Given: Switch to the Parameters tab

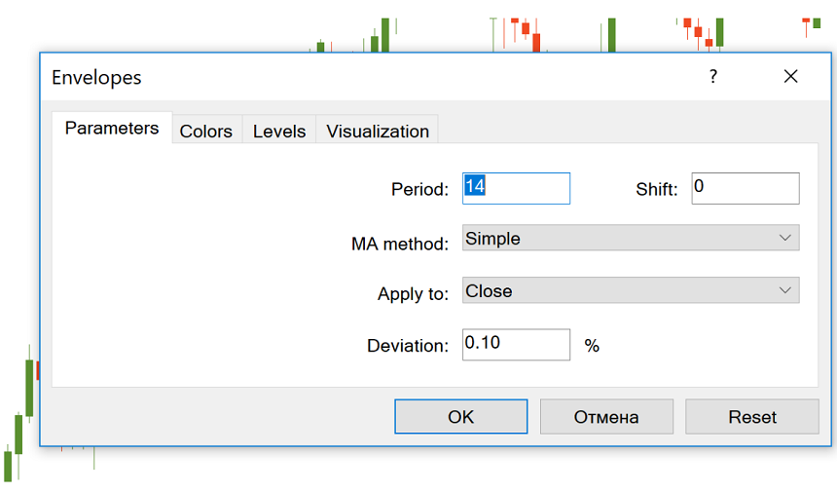Looking at the screenshot, I should tap(112, 129).
